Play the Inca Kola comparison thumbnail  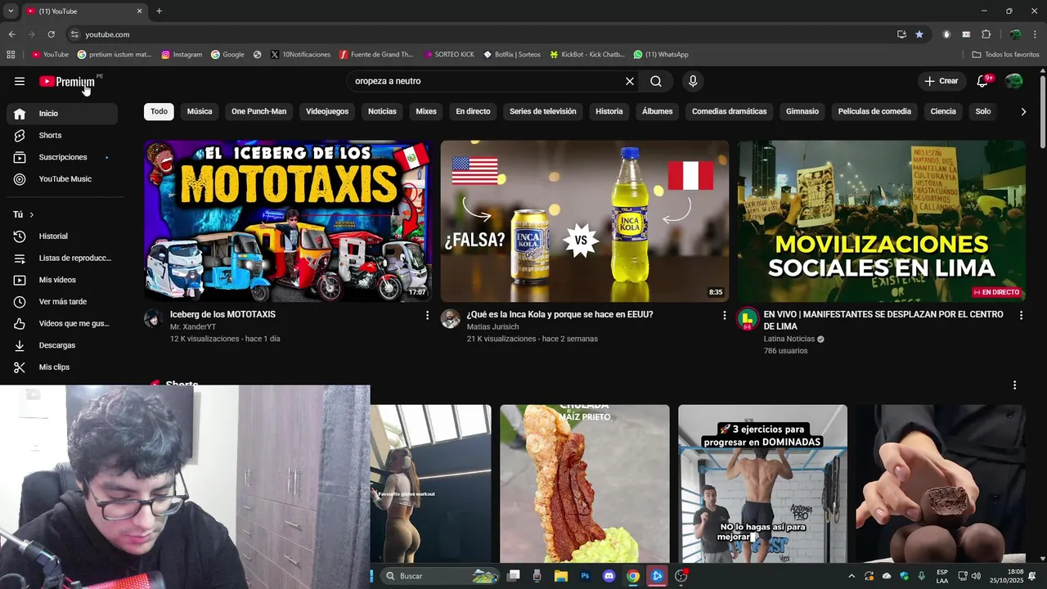585,221
